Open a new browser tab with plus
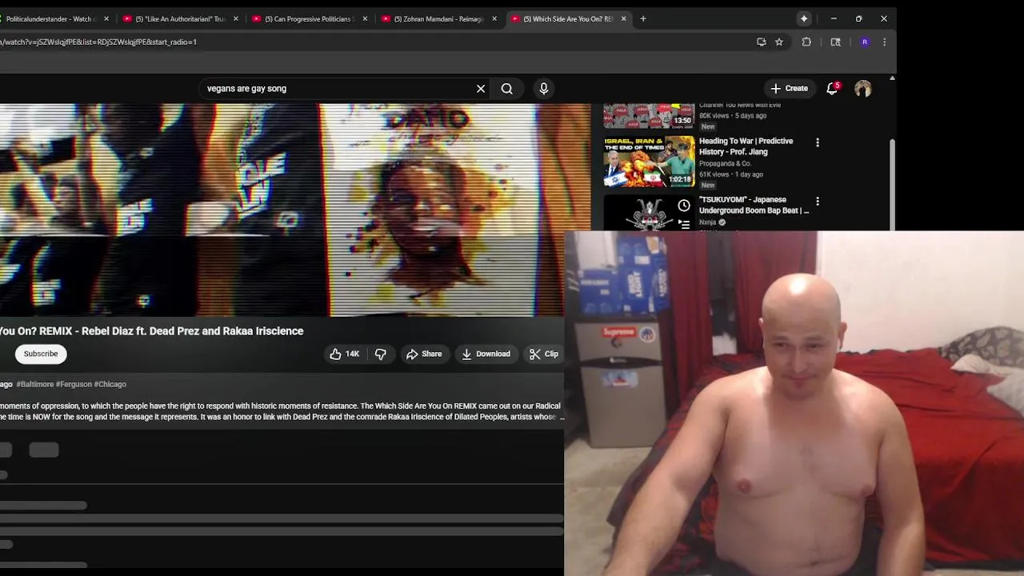Screen dimensions: 1024x576 [x=642, y=18]
